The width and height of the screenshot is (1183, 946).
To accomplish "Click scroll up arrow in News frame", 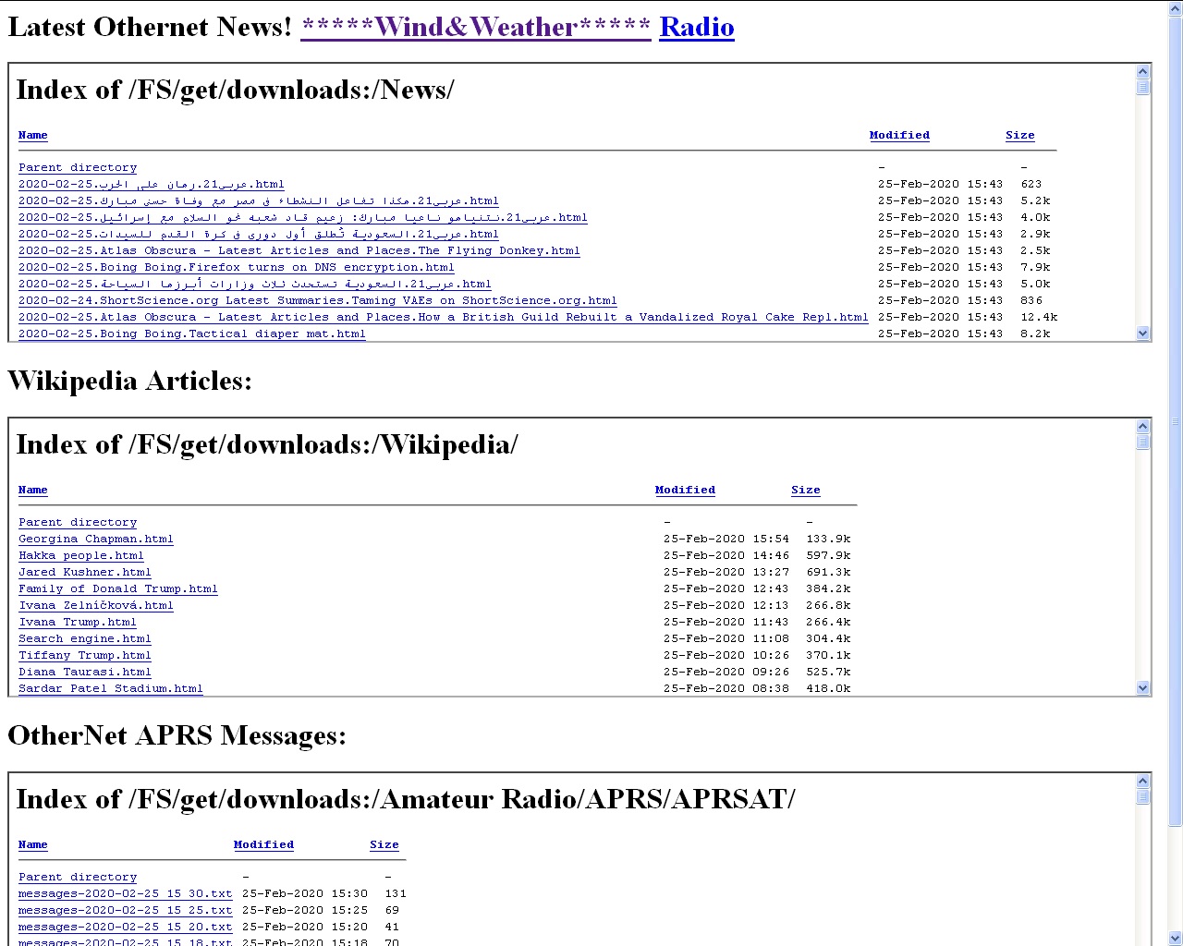I will (x=1143, y=71).
